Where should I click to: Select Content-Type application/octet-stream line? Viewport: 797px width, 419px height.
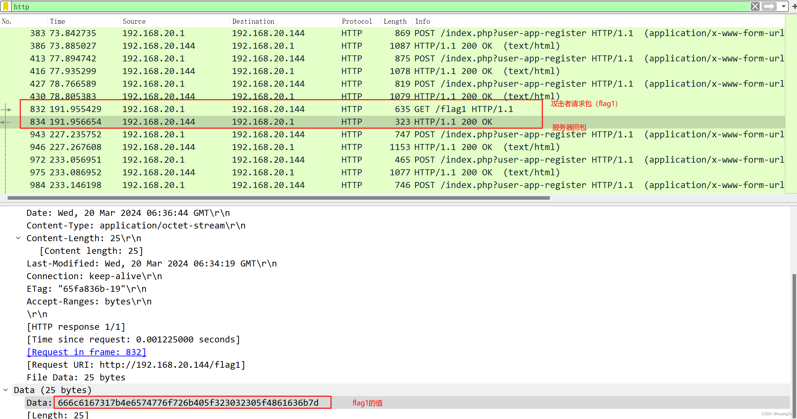pos(136,226)
